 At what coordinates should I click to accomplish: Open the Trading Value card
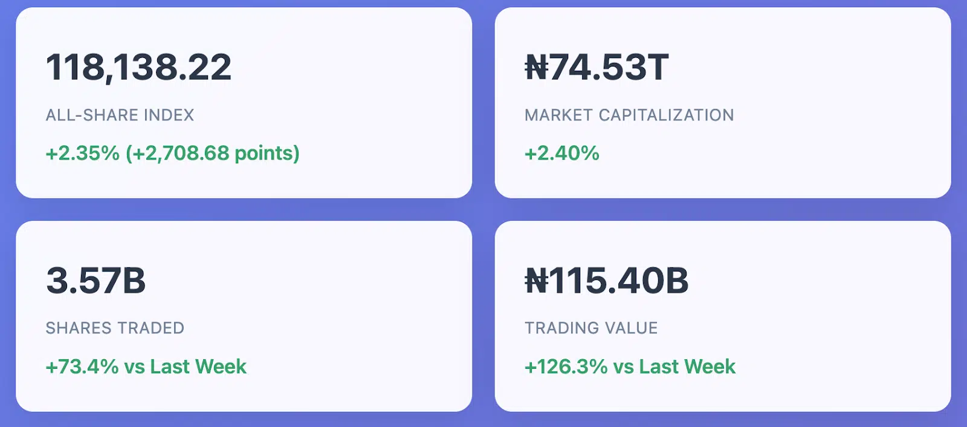(x=723, y=316)
